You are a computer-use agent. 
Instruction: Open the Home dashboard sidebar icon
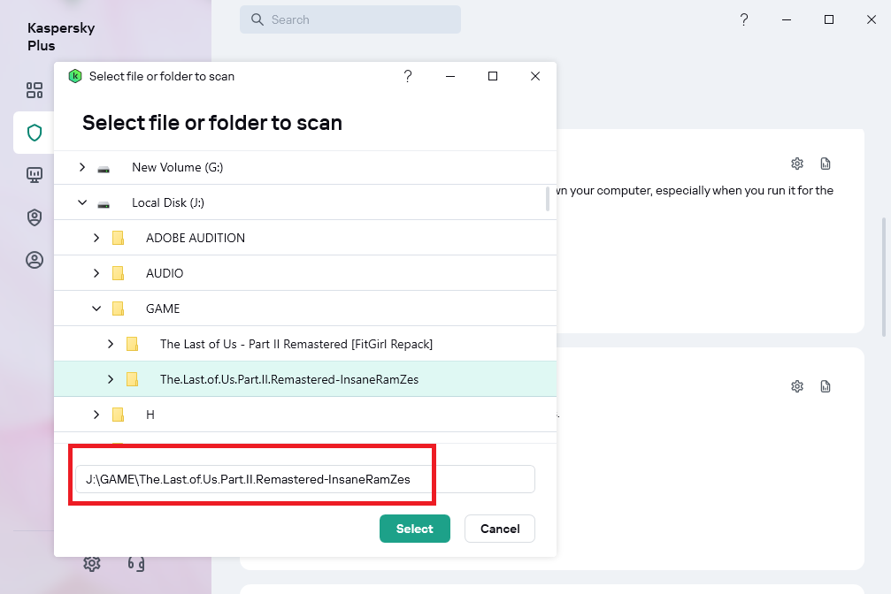click(35, 90)
